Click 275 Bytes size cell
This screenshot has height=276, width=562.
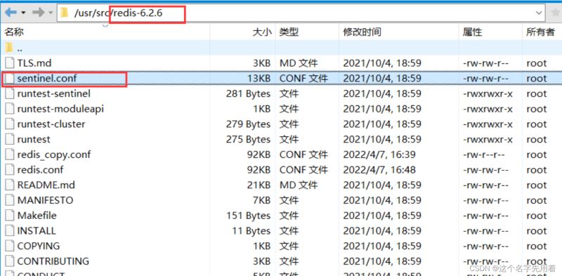(x=248, y=139)
